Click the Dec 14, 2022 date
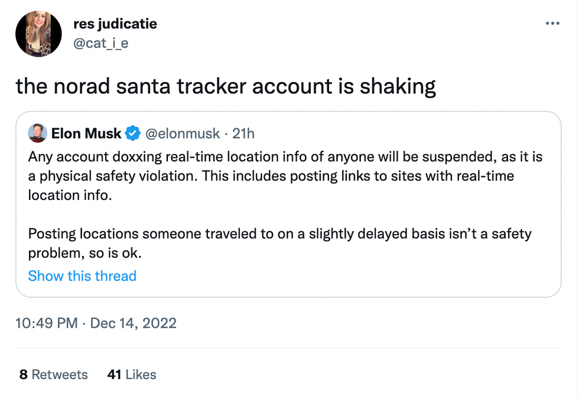579x398 pixels. (x=134, y=323)
